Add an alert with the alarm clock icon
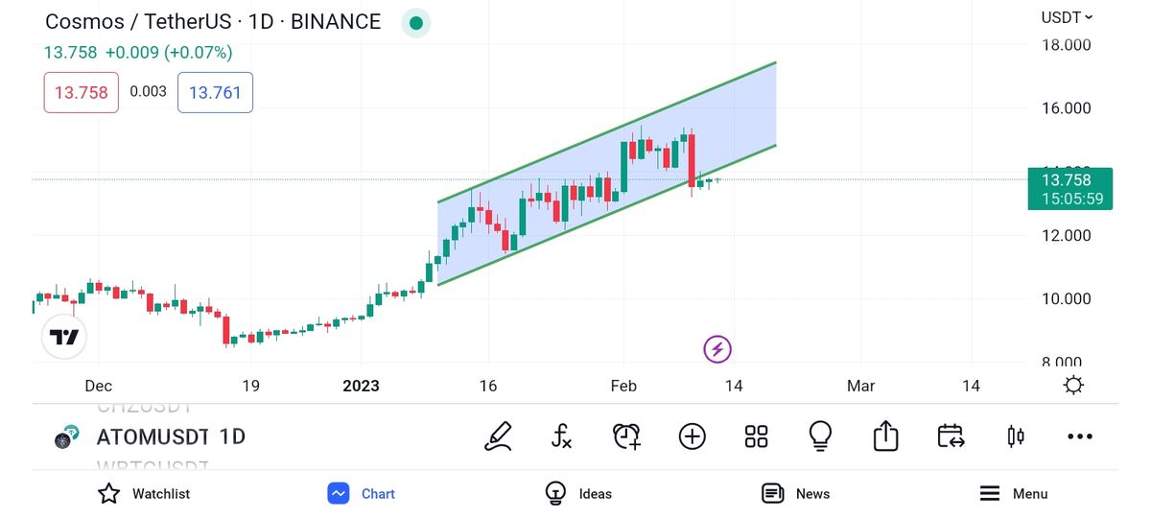This screenshot has width=1151, height=518. 626,436
